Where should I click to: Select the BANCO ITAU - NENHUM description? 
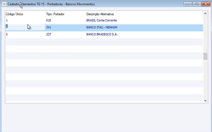click(x=102, y=27)
